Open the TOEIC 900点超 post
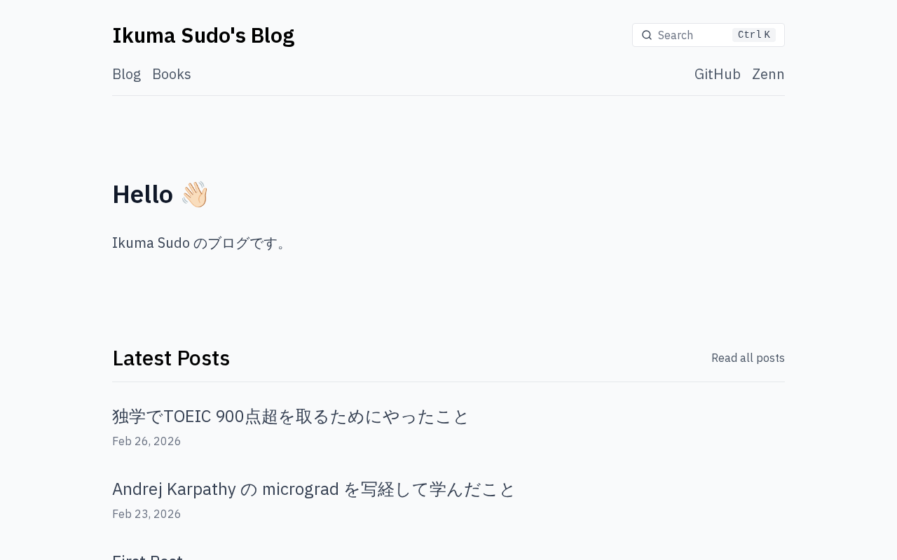This screenshot has width=897, height=560. click(290, 416)
